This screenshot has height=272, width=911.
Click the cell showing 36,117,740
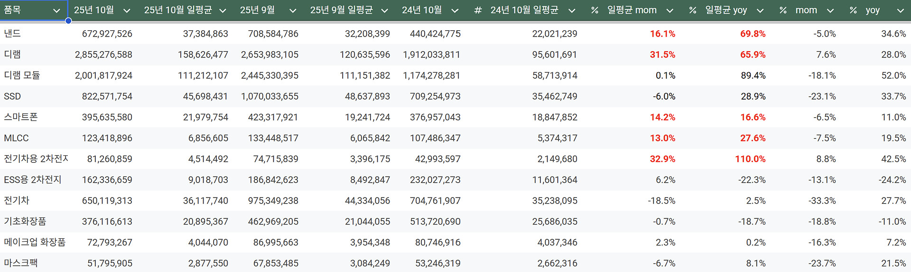[x=205, y=201]
